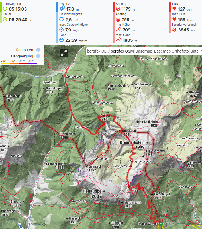Toggle the Radrouten layer

(x=38, y=50)
